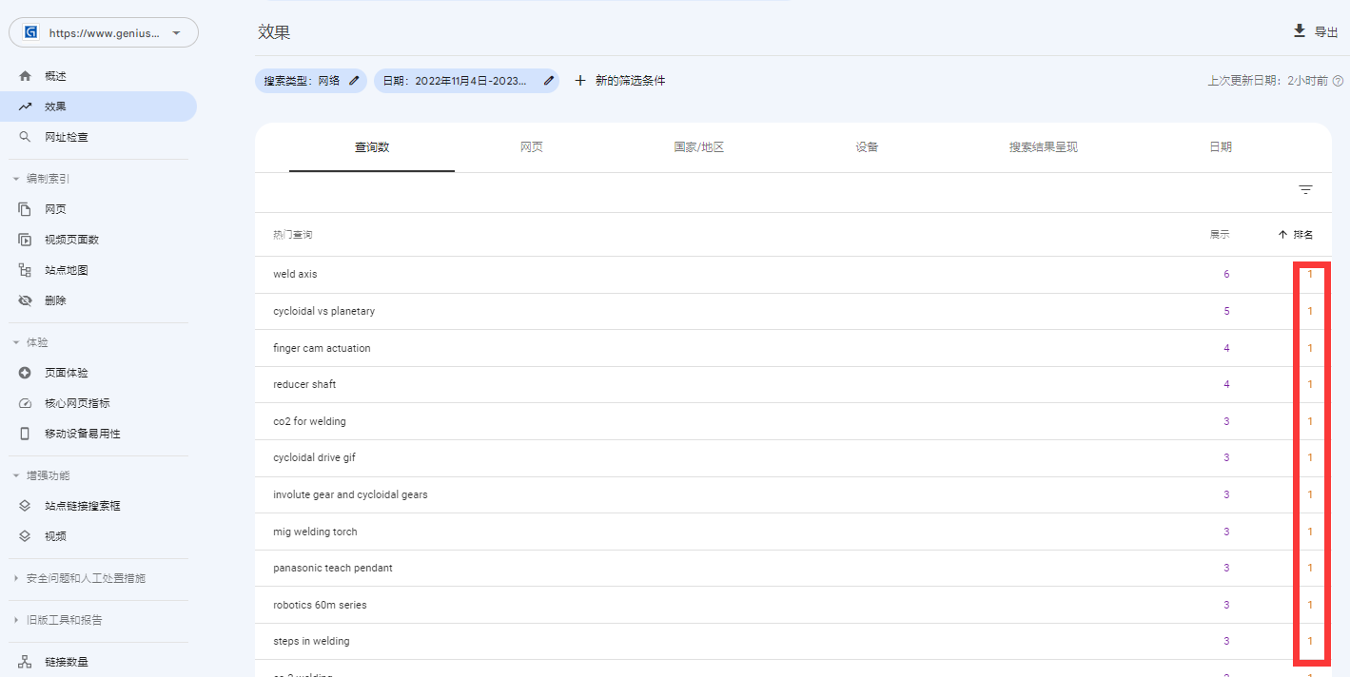Open the table filter rows icon
Image resolution: width=1350 pixels, height=677 pixels.
1305,190
